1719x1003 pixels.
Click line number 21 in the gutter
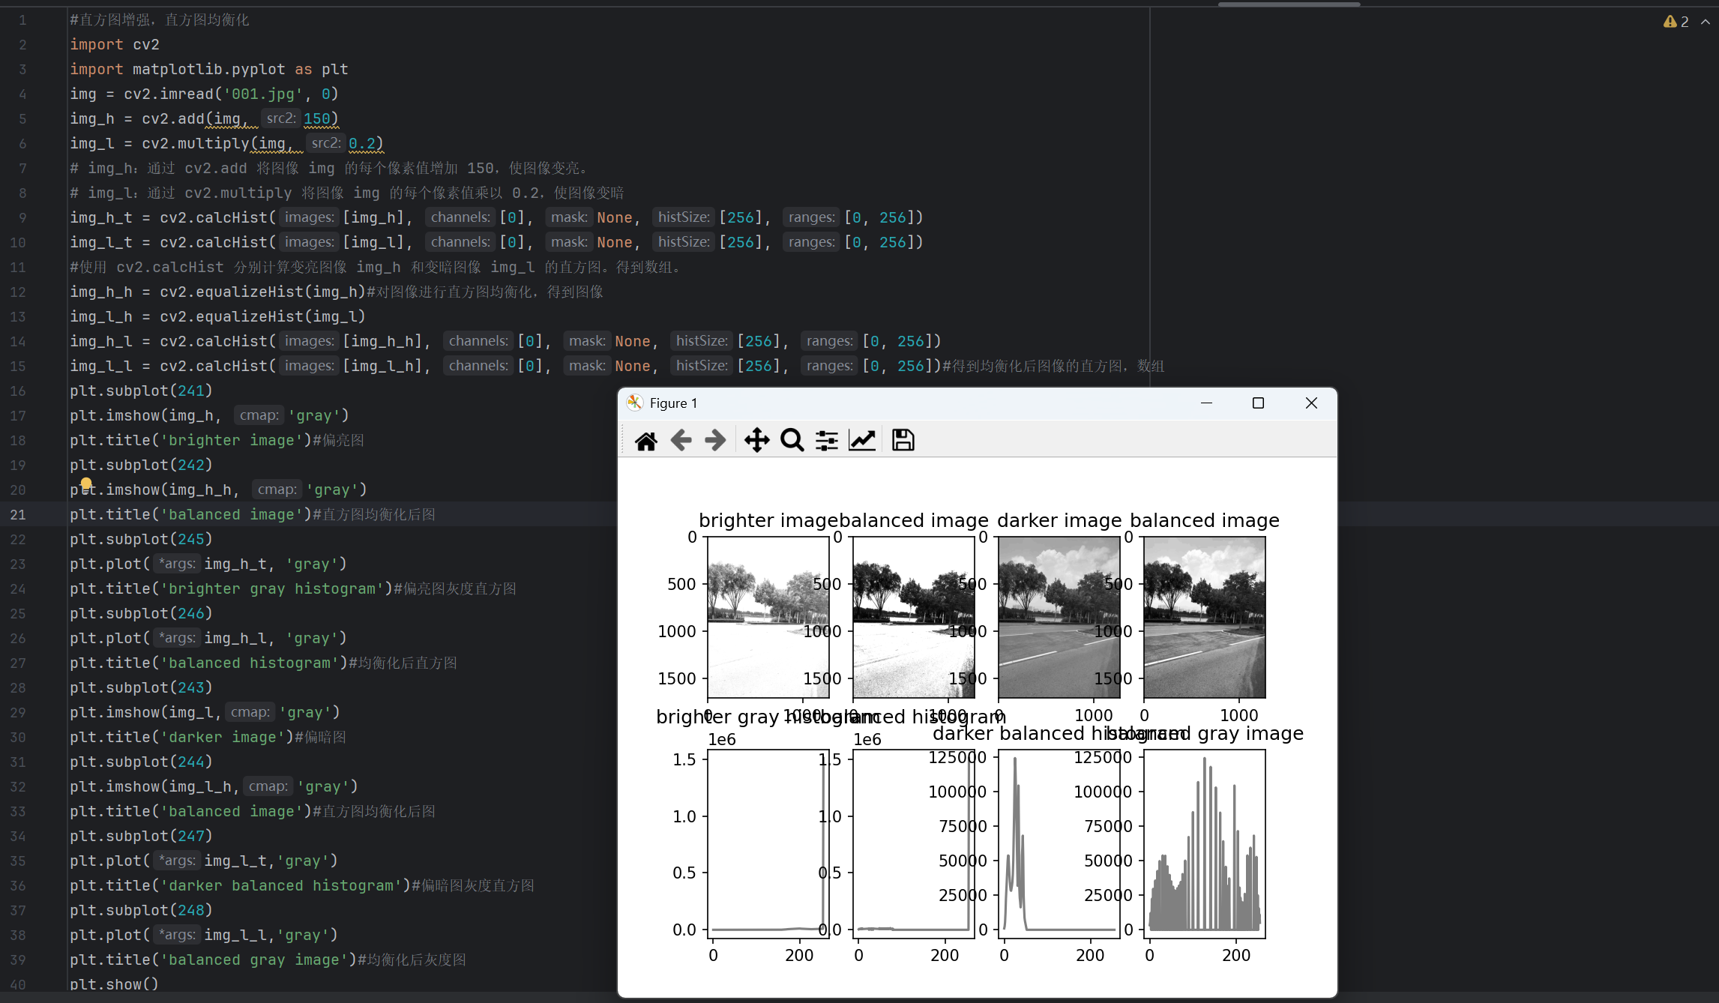[x=18, y=514]
